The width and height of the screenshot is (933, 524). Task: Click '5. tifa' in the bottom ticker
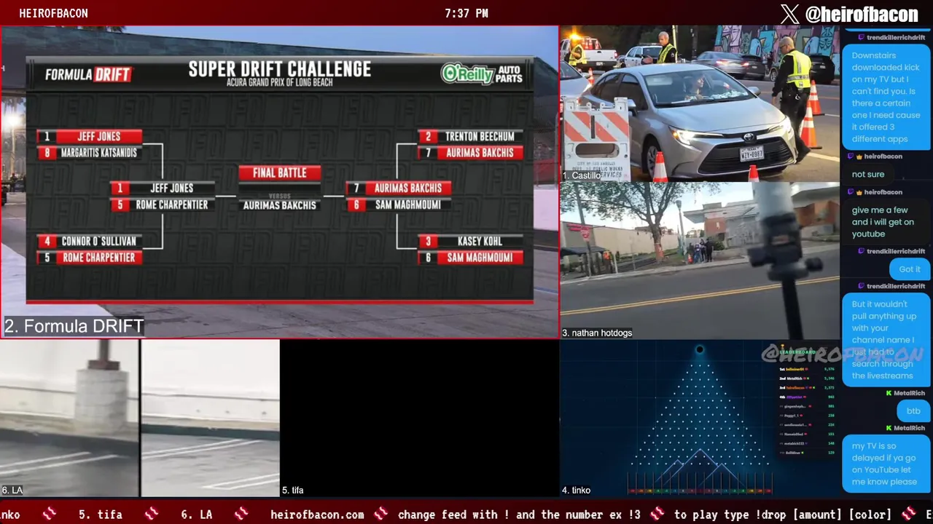pyautogui.click(x=101, y=515)
